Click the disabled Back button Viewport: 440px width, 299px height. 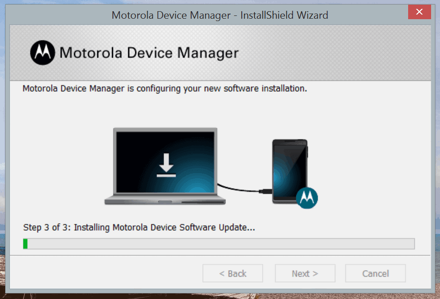coord(232,273)
